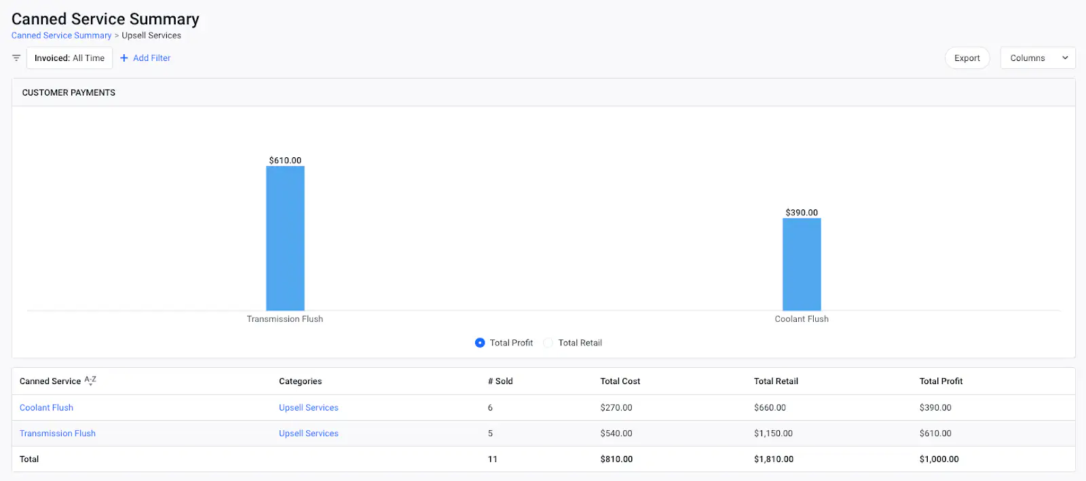
Task: Select the Total Retail radio button
Action: click(548, 343)
